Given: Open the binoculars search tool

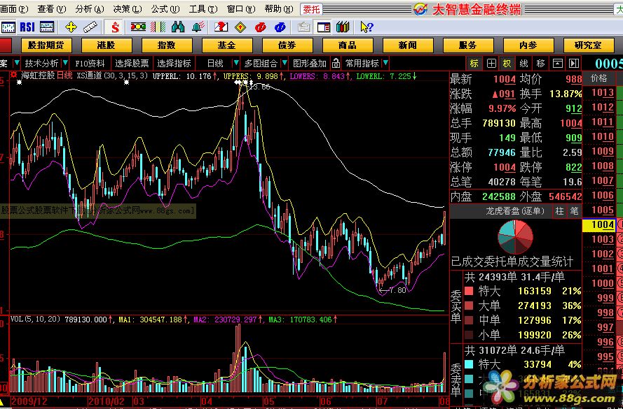Looking at the screenshot, I should [x=177, y=27].
